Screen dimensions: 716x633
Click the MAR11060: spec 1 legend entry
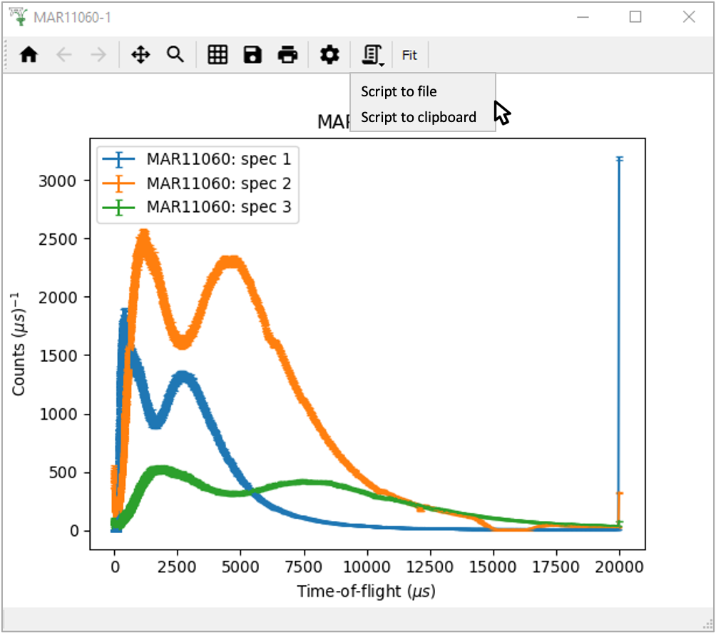218,158
